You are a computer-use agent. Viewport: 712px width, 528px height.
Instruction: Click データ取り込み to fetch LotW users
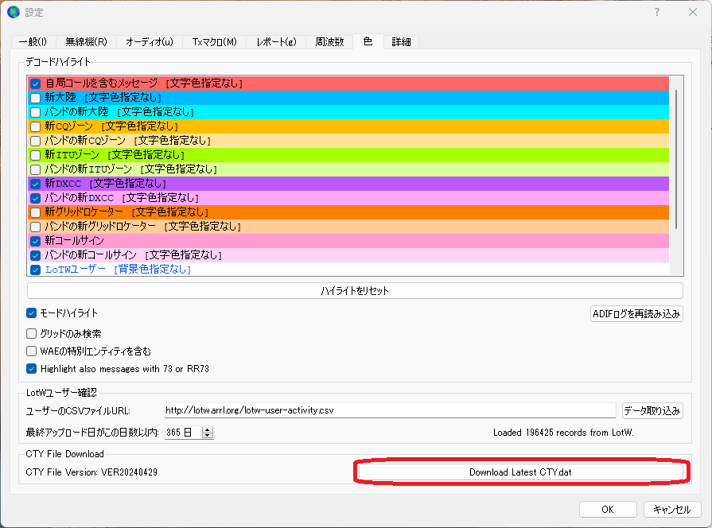654,410
